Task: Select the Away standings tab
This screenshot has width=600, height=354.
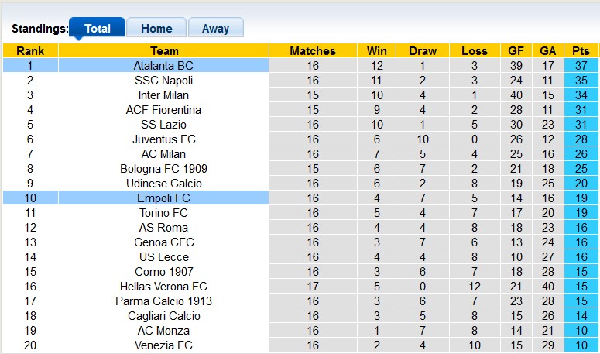Action: tap(215, 29)
